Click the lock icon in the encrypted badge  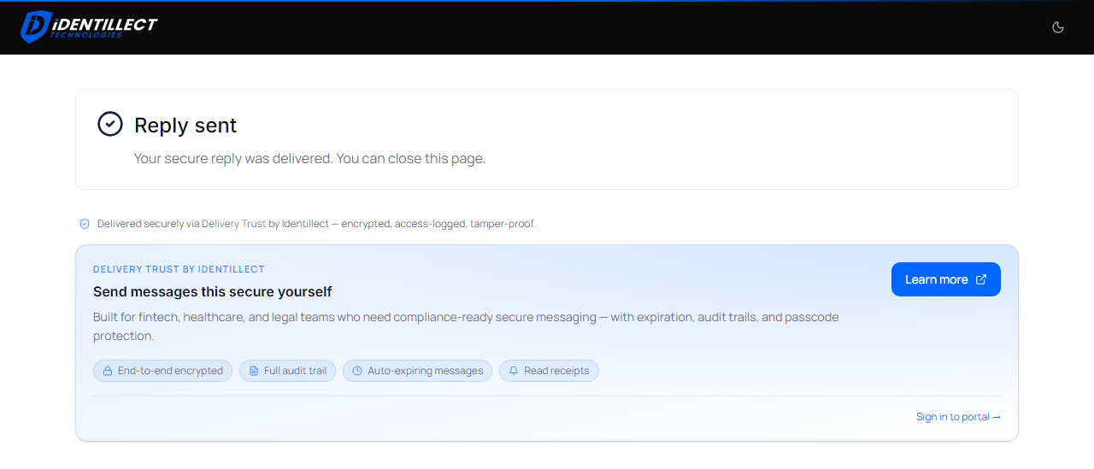(108, 371)
